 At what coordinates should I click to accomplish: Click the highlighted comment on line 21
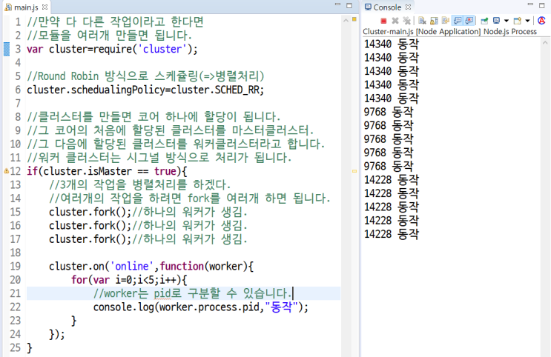point(192,293)
